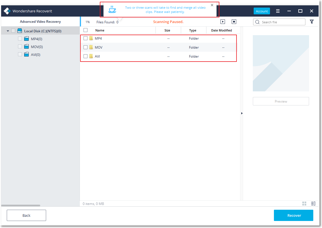Maximize the Recoverit window
Image resolution: width=322 pixels, height=228 pixels.
pos(300,11)
